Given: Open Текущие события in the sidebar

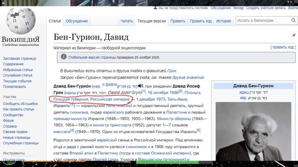Looking at the screenshot, I should [x=17, y=81].
